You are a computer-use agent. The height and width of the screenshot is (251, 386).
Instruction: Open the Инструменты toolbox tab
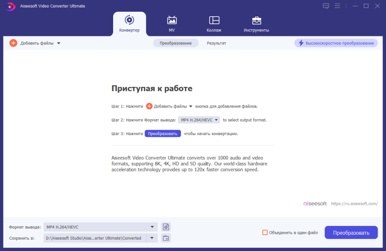click(256, 24)
